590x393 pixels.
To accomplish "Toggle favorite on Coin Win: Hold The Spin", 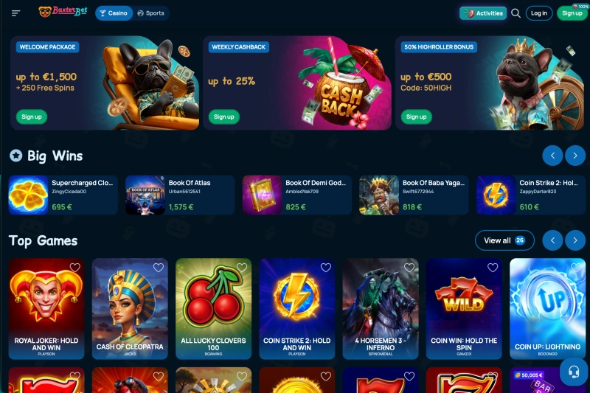I will [x=493, y=268].
